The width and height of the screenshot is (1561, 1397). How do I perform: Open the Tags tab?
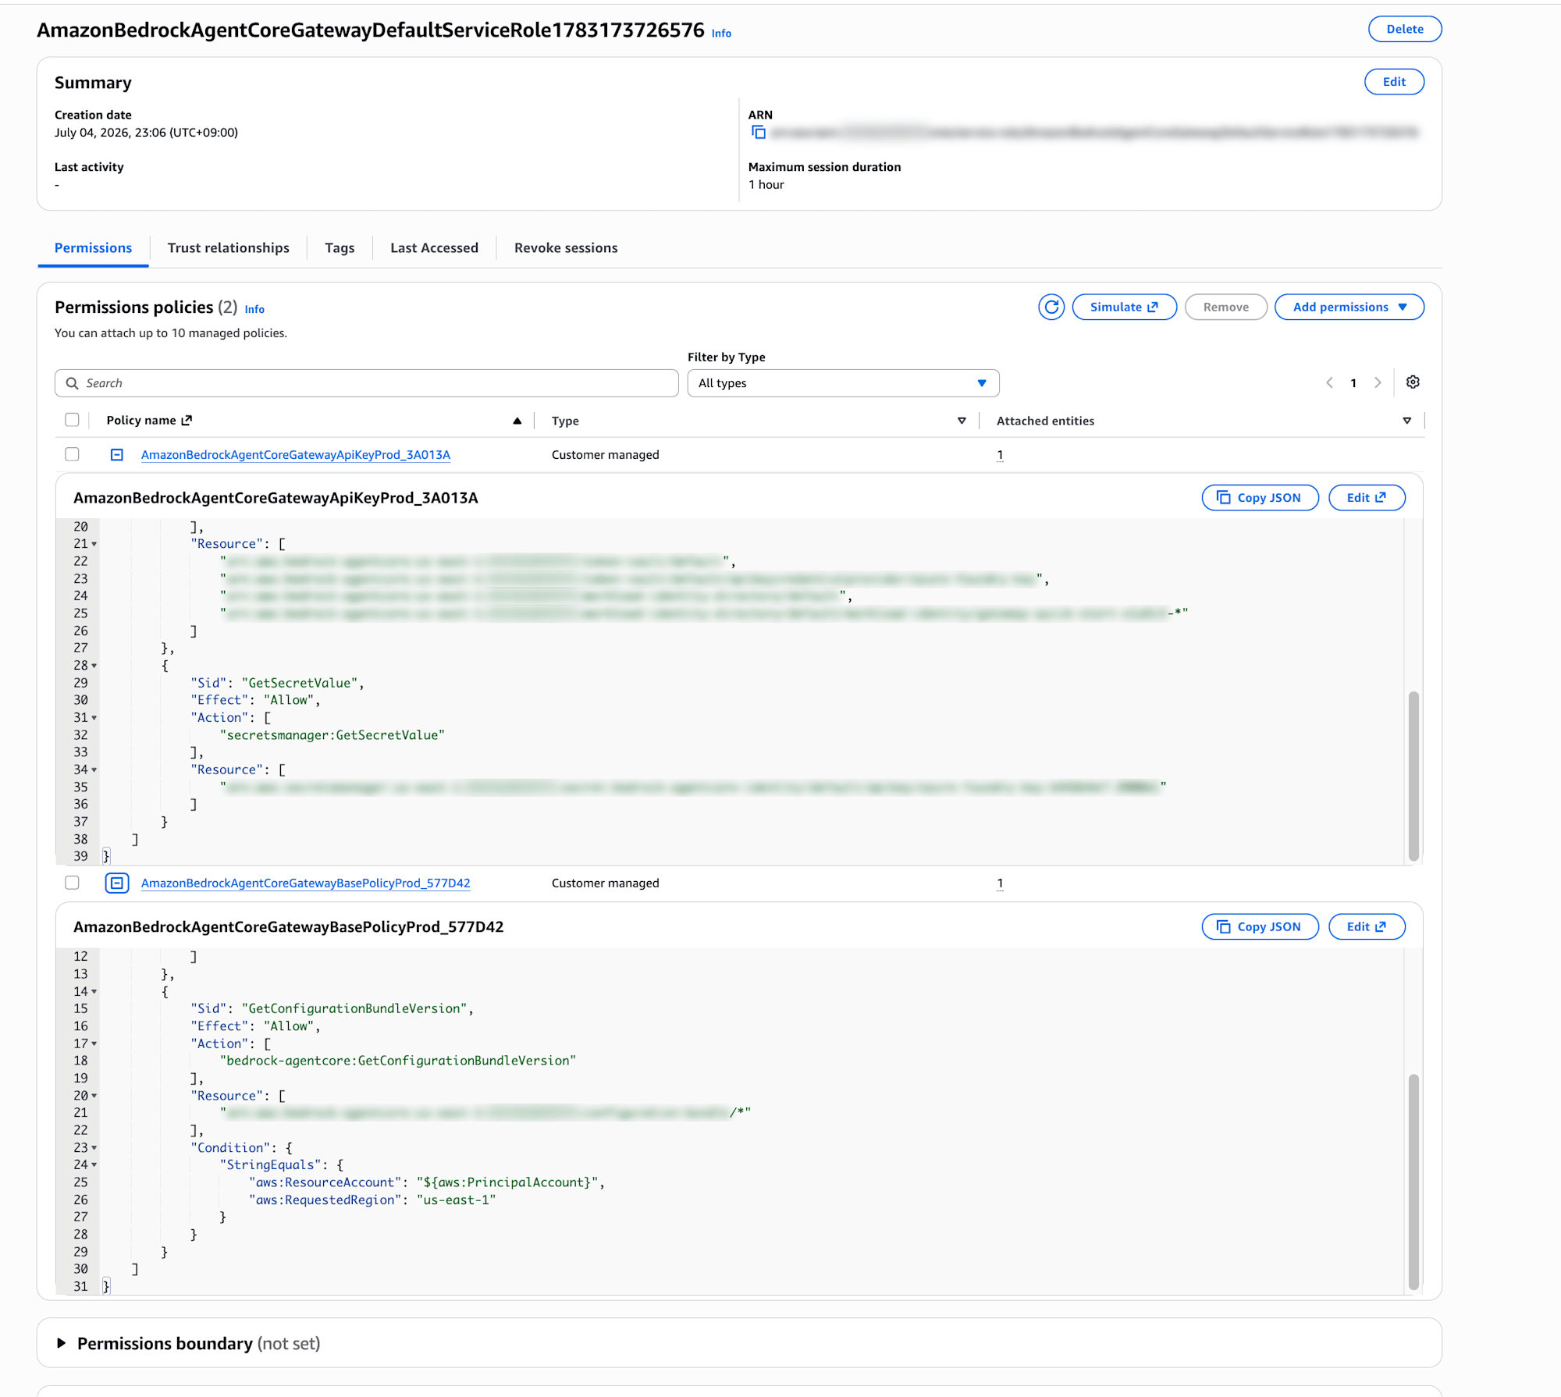(x=340, y=248)
